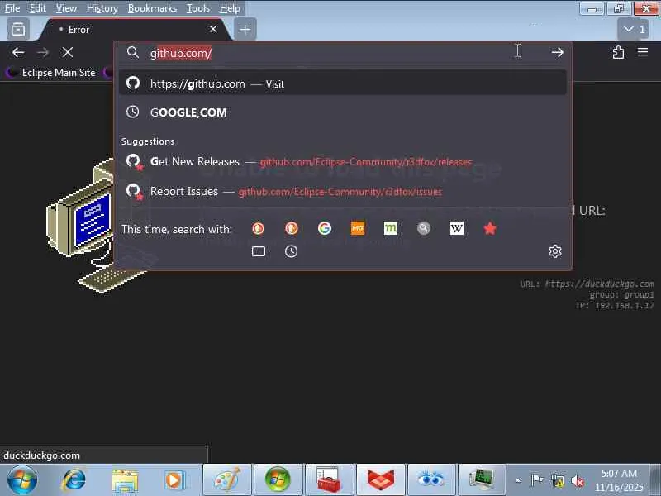Open Action Center flag tray icon

coord(537,480)
